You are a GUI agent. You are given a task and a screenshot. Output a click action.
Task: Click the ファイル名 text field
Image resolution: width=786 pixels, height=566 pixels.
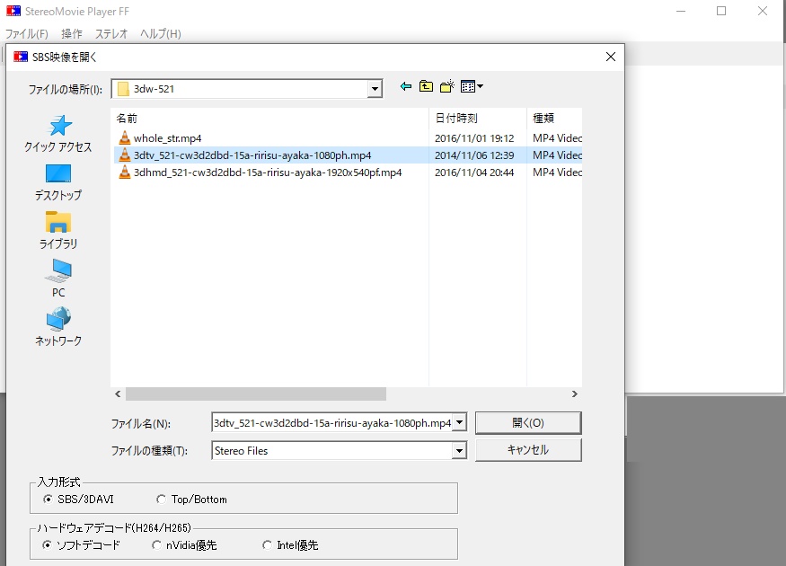coord(331,422)
